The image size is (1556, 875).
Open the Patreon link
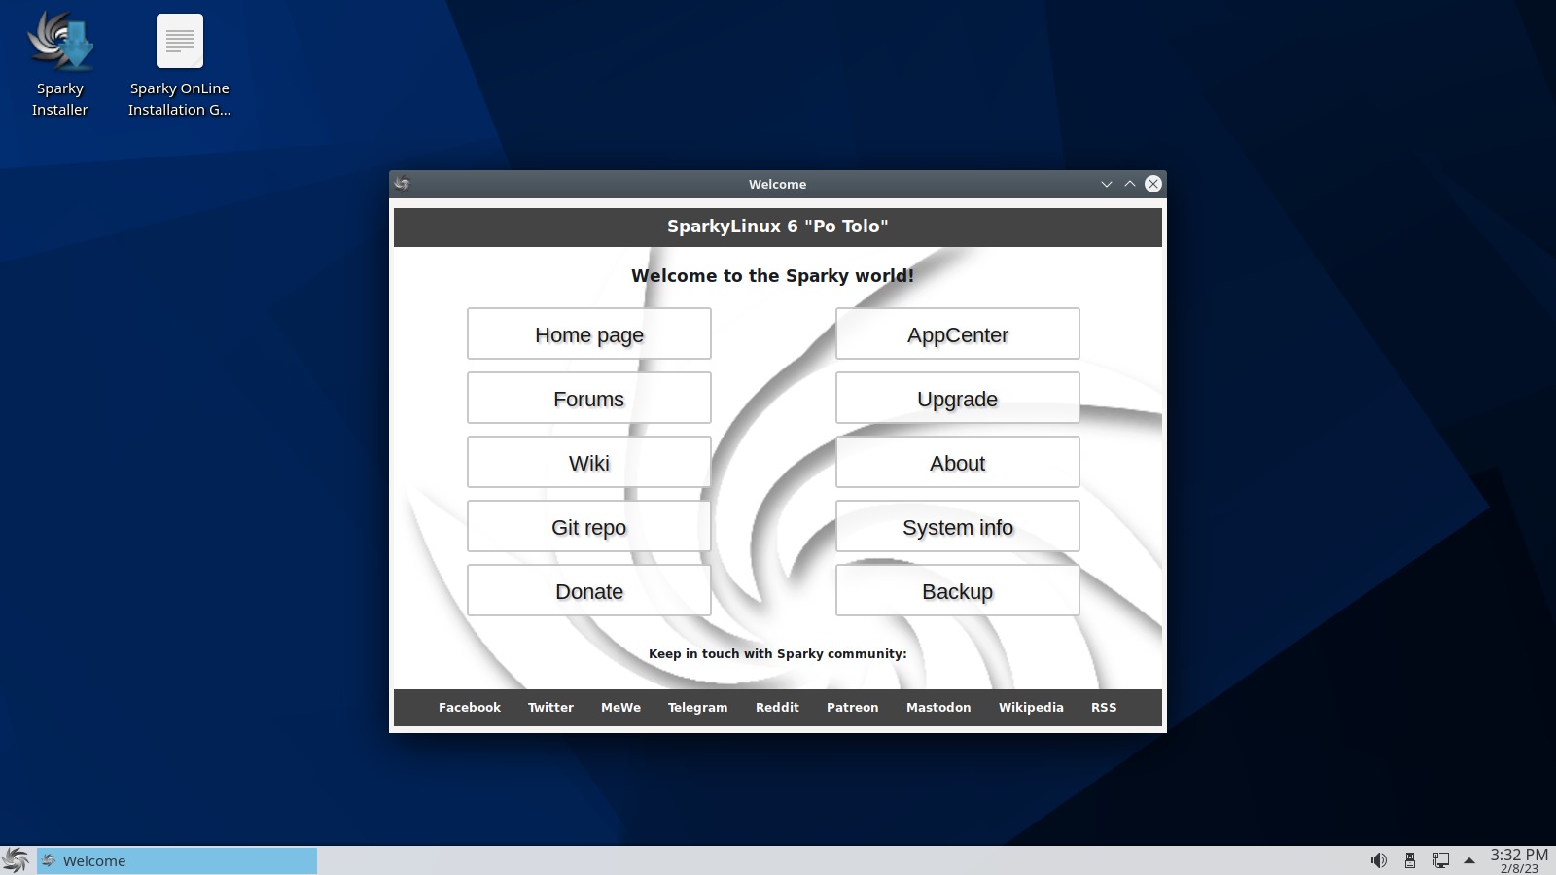tap(852, 708)
